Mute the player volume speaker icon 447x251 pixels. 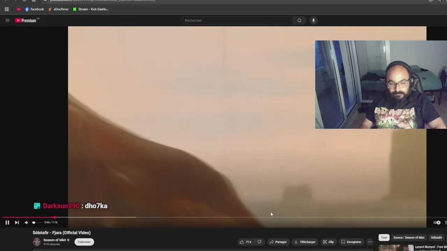[x=26, y=222]
